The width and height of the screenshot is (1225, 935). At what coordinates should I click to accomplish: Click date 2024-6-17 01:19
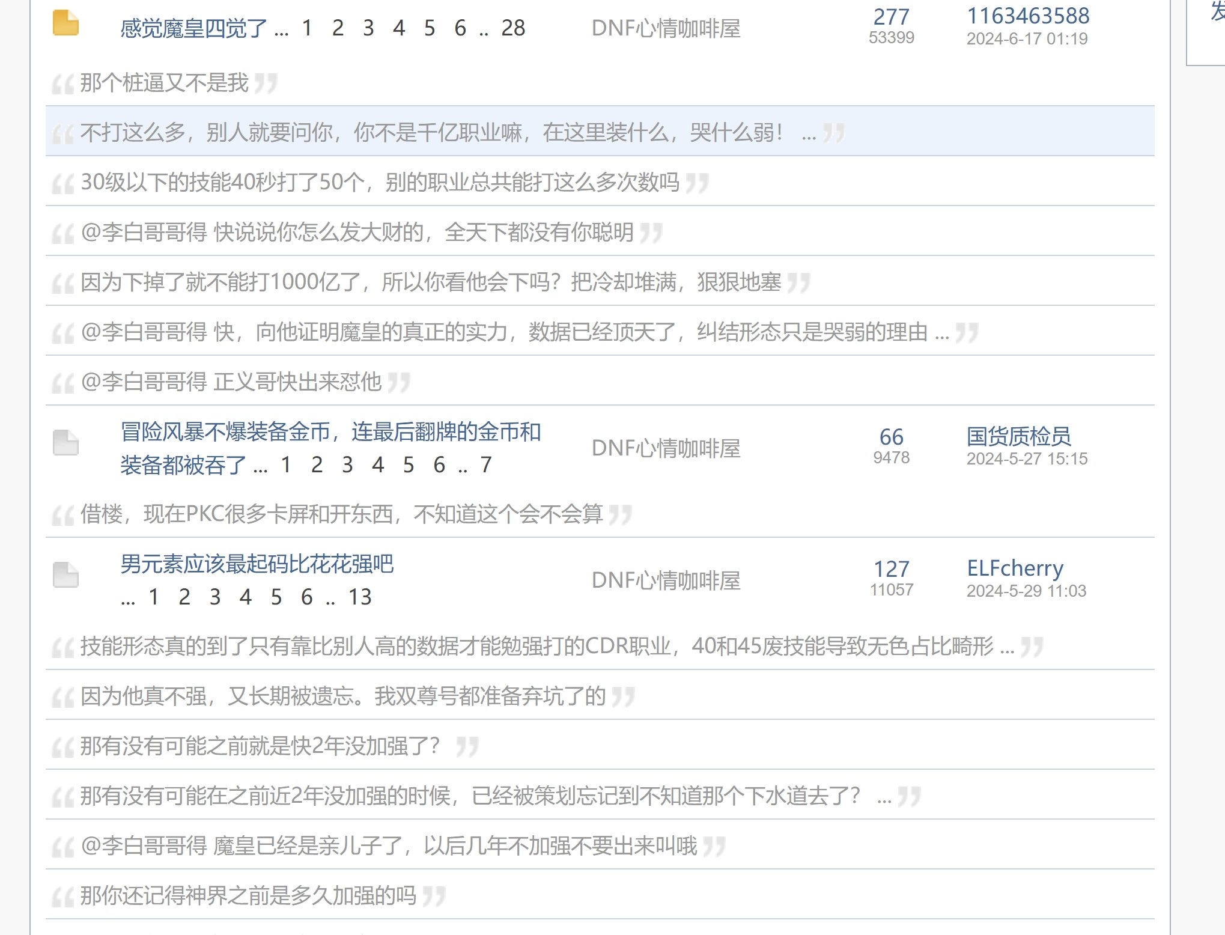(x=1027, y=38)
